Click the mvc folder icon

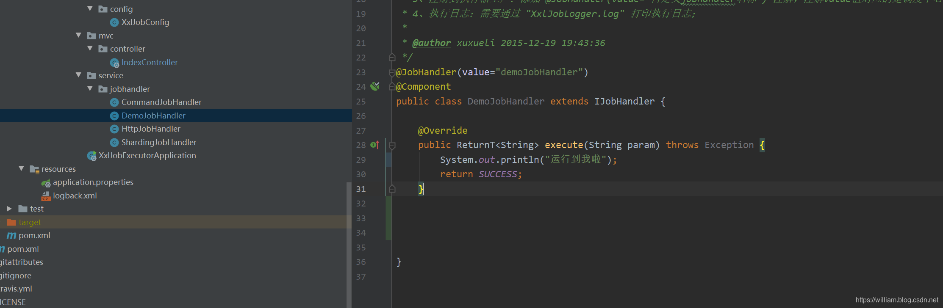pos(91,36)
